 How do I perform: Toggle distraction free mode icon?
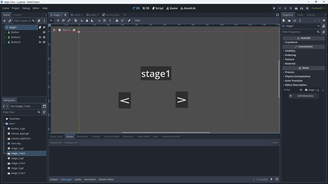pyautogui.click(x=277, y=15)
